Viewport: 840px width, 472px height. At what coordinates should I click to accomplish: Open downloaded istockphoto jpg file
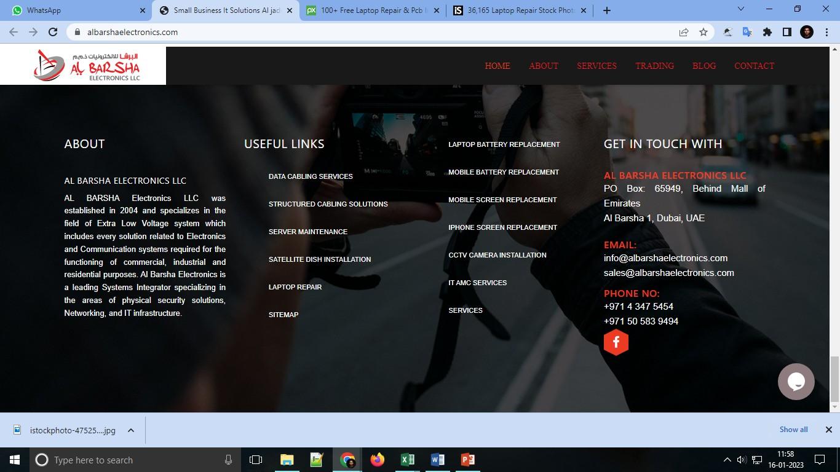click(66, 430)
